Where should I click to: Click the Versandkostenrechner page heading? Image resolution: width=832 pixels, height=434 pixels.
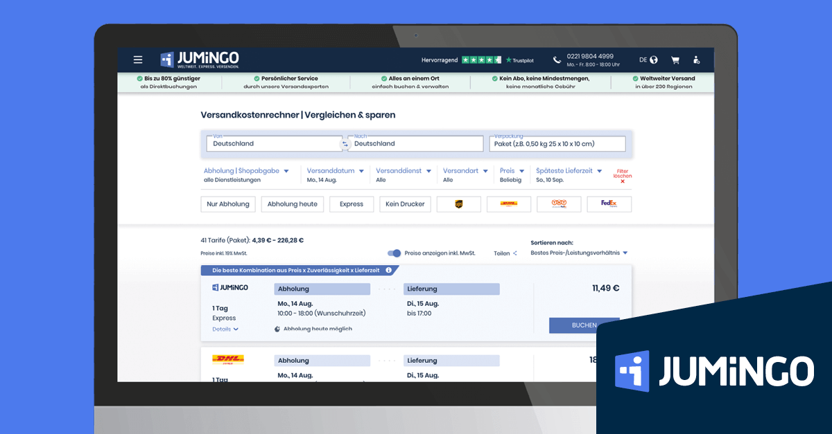coord(298,115)
